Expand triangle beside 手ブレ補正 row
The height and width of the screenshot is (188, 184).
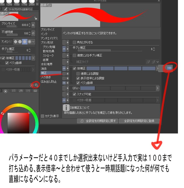[68, 49]
